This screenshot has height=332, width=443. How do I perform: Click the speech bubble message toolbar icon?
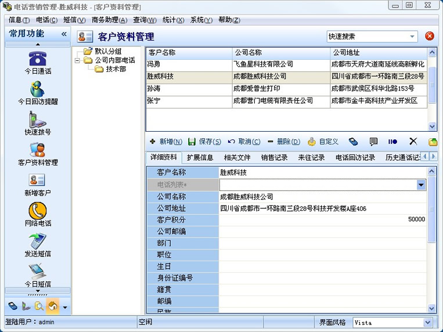pyautogui.click(x=373, y=142)
